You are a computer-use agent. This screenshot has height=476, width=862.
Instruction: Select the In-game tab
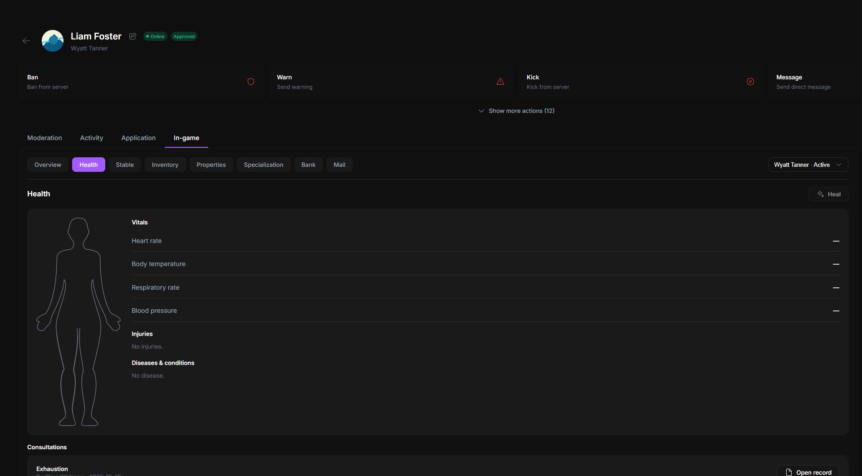(x=186, y=138)
